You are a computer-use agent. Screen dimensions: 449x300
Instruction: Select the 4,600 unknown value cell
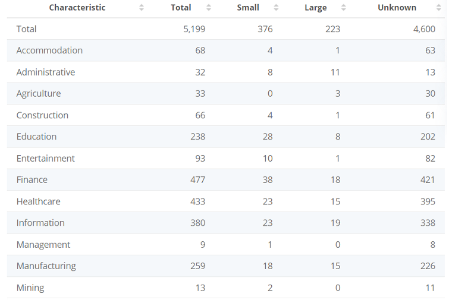pyautogui.click(x=424, y=29)
